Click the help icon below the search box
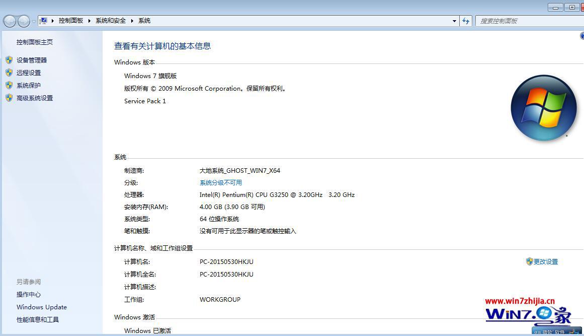This screenshot has width=584, height=336. pyautogui.click(x=582, y=36)
